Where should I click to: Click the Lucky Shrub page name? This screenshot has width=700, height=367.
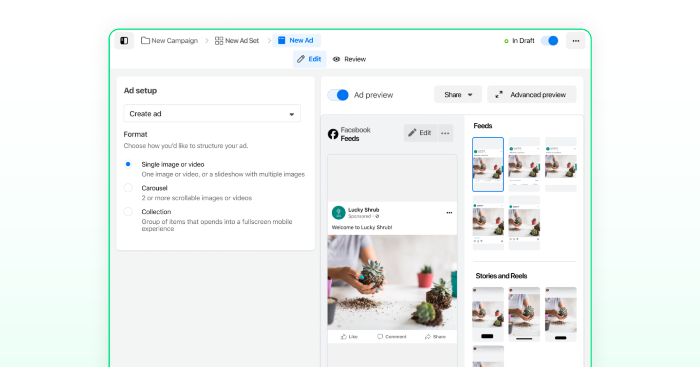tap(364, 210)
